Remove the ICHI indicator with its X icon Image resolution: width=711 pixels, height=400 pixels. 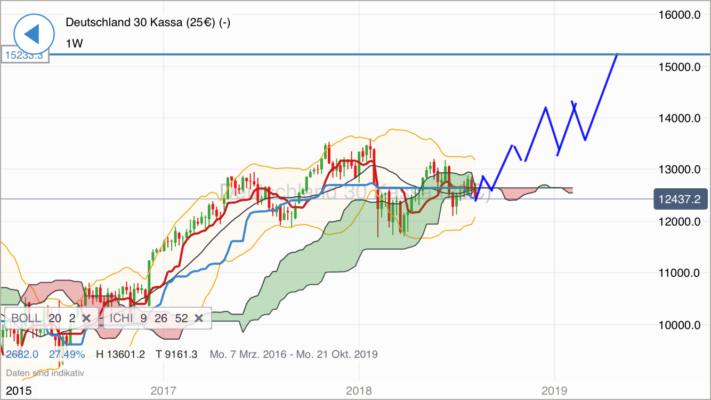[199, 318]
